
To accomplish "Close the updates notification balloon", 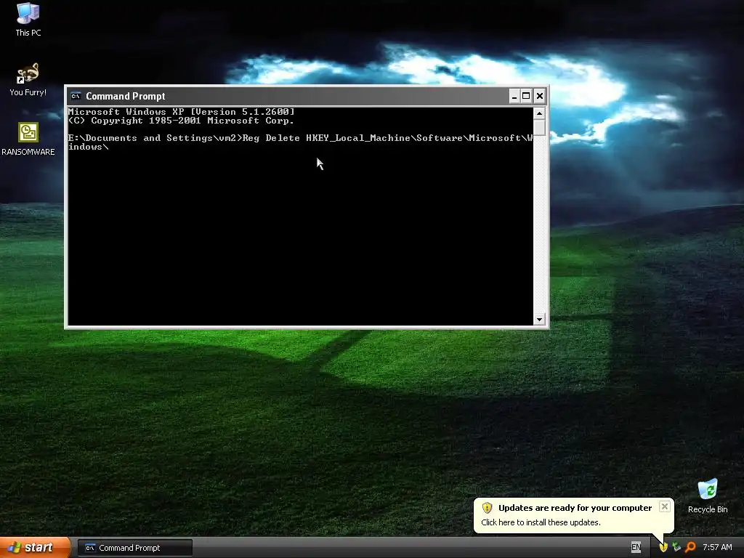I will click(x=665, y=506).
